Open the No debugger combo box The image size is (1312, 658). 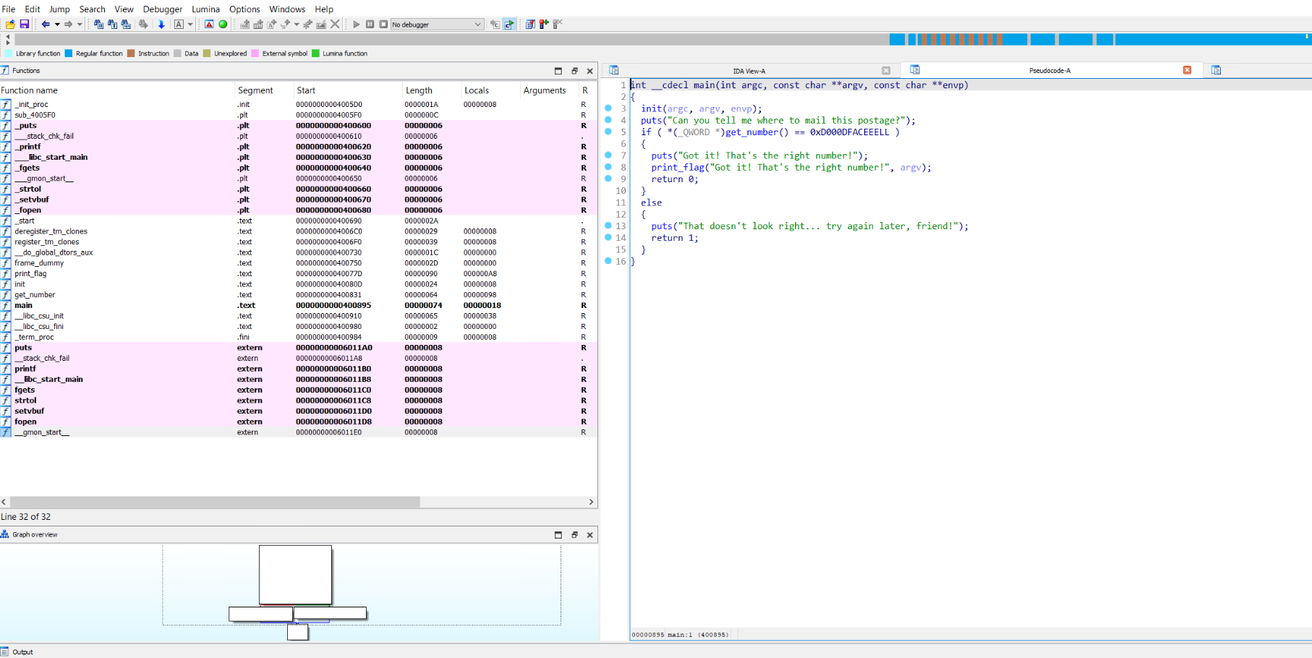(437, 24)
